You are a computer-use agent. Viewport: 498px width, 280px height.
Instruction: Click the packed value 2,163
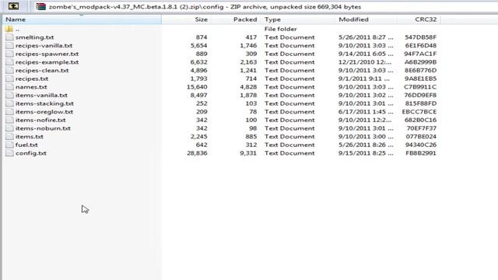[248, 62]
